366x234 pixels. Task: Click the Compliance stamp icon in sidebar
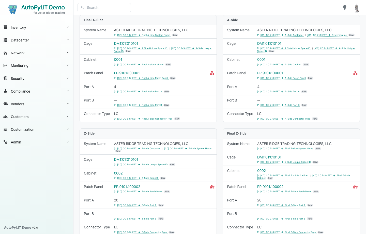pos(5,91)
